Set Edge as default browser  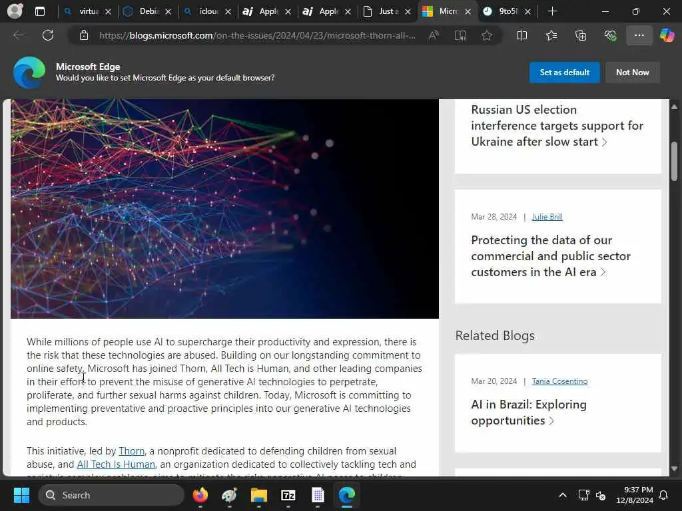564,72
